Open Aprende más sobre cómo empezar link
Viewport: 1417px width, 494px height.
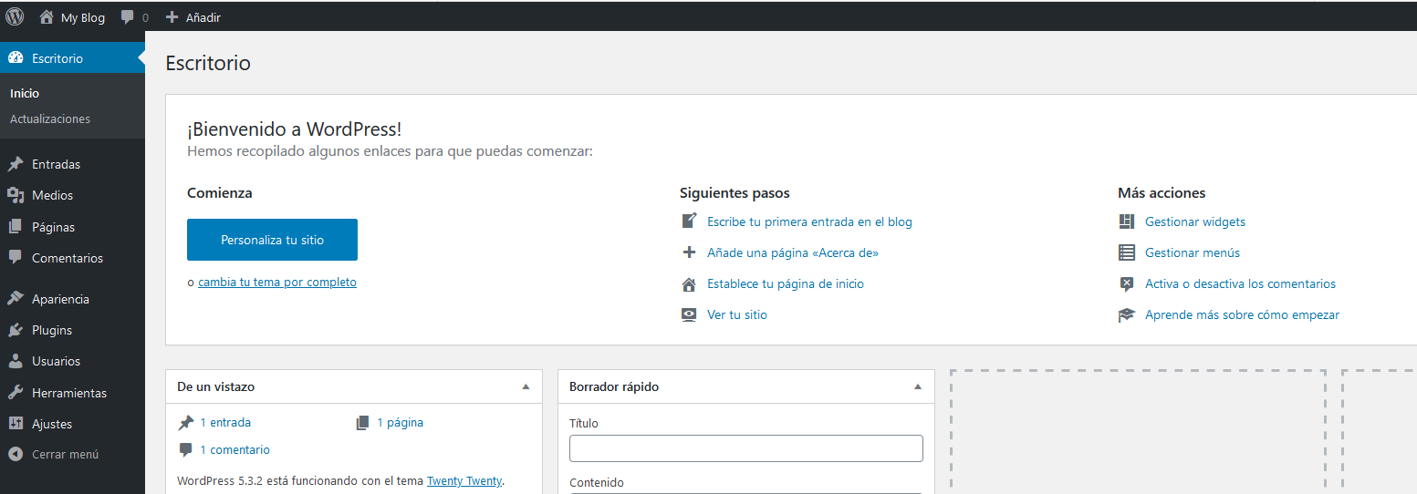coord(1242,314)
